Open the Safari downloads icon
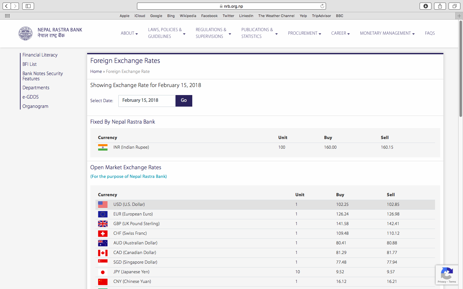463x289 pixels. [x=425, y=6]
